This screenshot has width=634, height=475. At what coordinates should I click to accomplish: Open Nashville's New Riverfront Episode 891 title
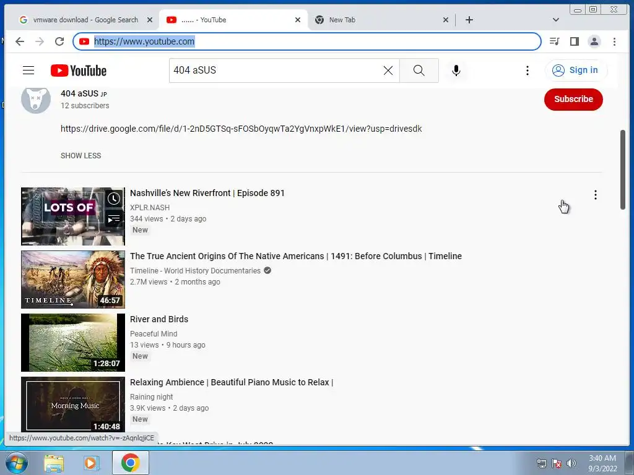click(x=207, y=193)
